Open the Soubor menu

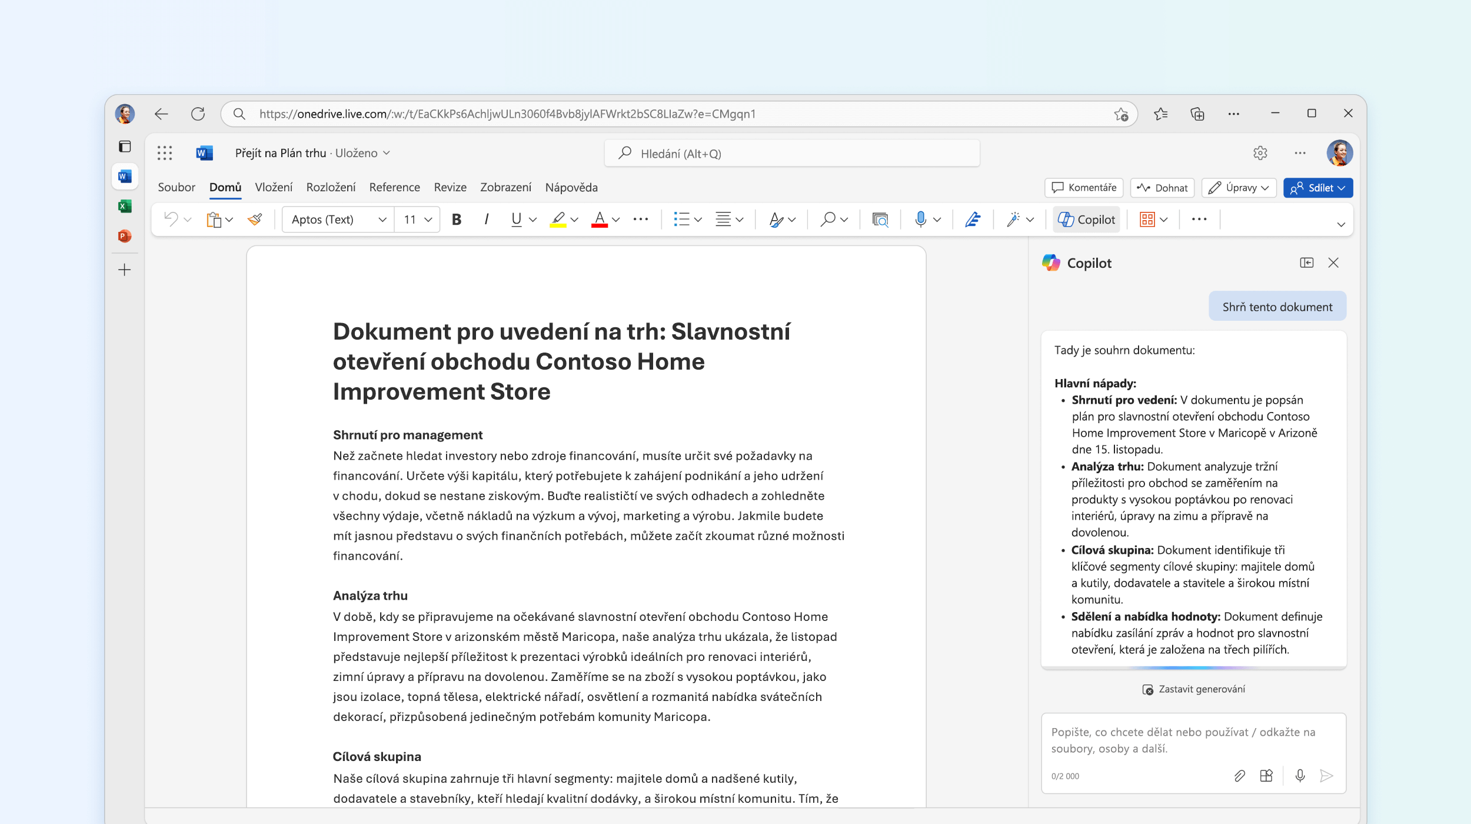pyautogui.click(x=177, y=187)
